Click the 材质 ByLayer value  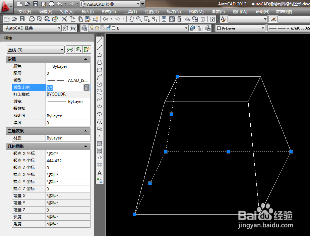[x=68, y=138]
